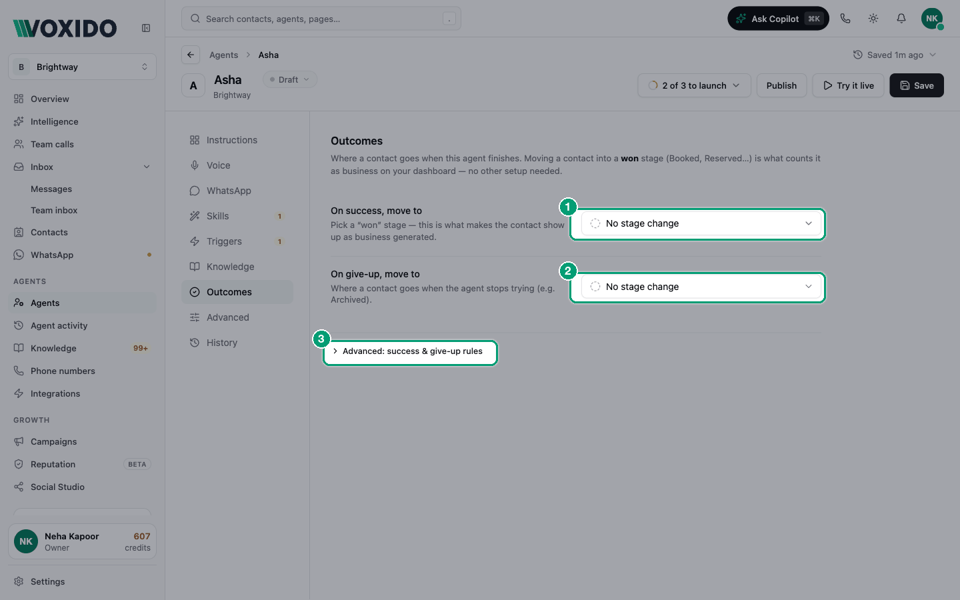The width and height of the screenshot is (960, 600).
Task: Open Intelligence in the sidebar
Action: (x=83, y=121)
